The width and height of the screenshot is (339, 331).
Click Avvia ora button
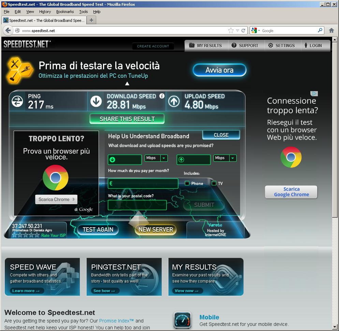pos(219,70)
